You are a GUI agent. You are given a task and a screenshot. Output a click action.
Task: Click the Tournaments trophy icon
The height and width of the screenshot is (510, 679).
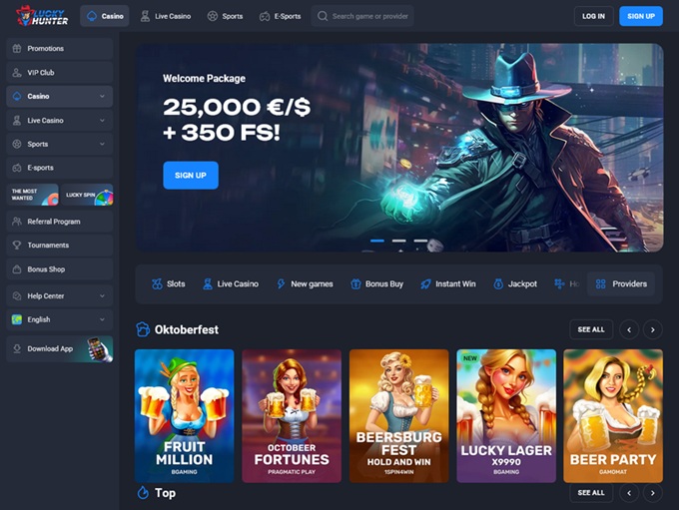pos(17,245)
